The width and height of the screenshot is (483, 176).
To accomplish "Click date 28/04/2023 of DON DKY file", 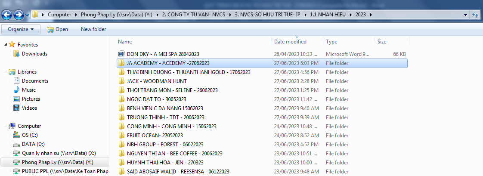I will 296,54.
